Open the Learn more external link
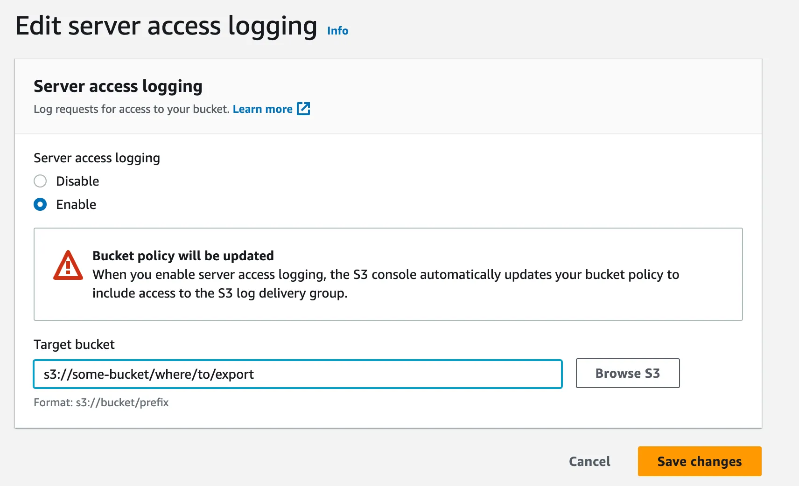Image resolution: width=799 pixels, height=486 pixels. pos(263,109)
